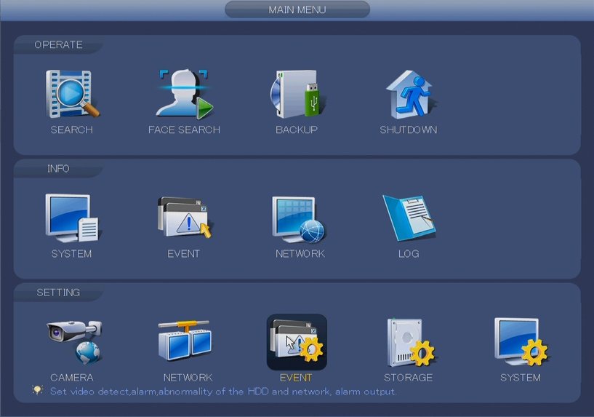The height and width of the screenshot is (417, 594).
Task: Open Camera settings icon
Action: pyautogui.click(x=73, y=342)
